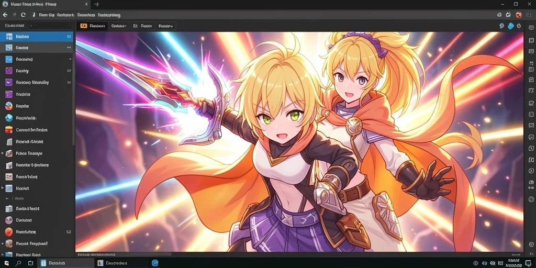536x268 pixels.
Task: Focus the search field atop the left sidebar
Action: click(x=50, y=26)
